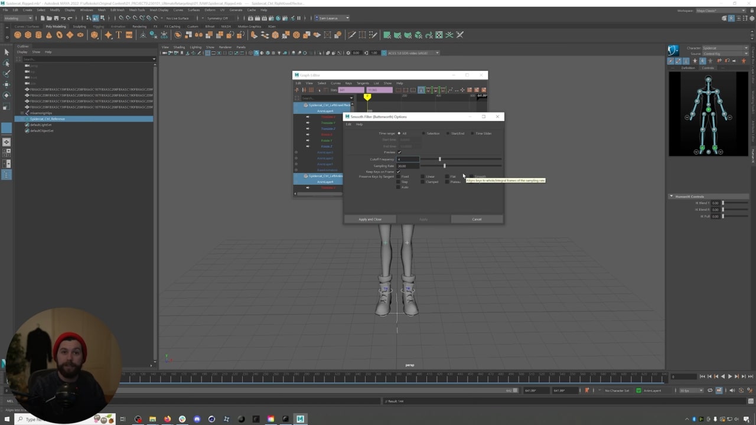Create a polygon torus from the shelf
The width and height of the screenshot is (756, 425).
(60, 35)
